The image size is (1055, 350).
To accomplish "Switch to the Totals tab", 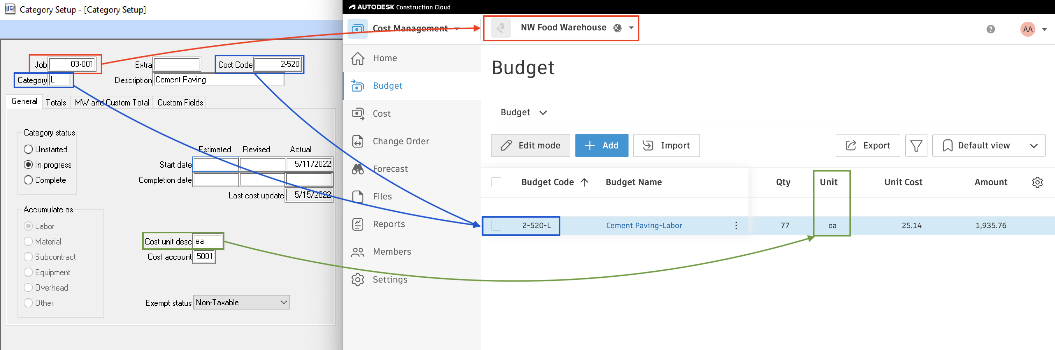I will 56,102.
